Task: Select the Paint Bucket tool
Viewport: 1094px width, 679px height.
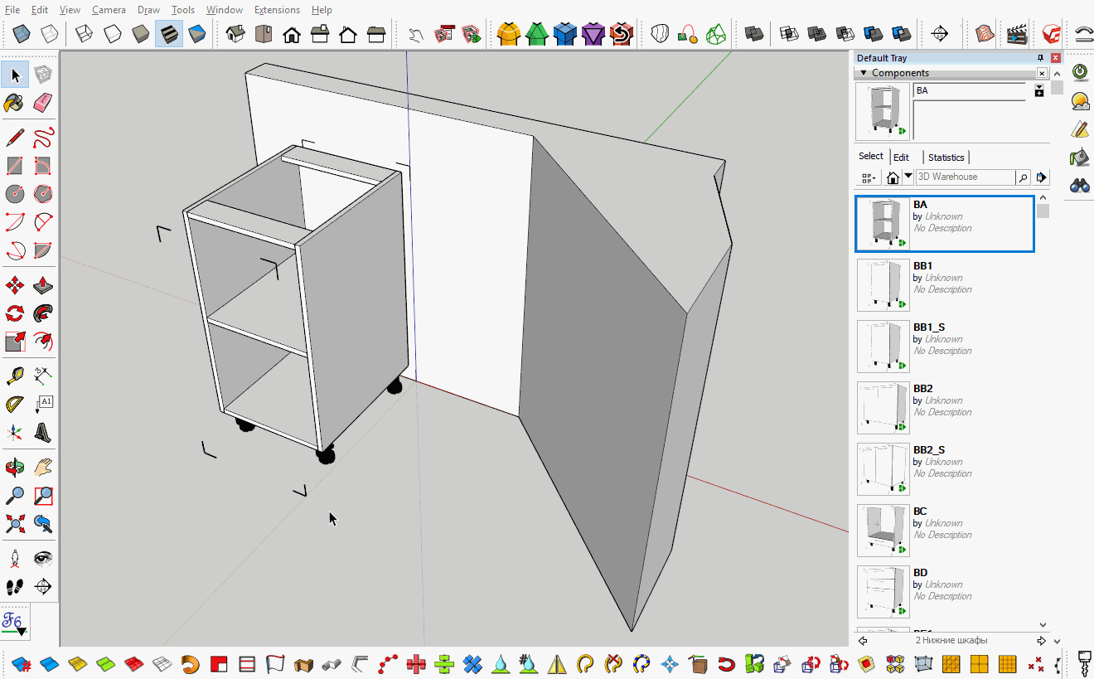Action: 13,103
